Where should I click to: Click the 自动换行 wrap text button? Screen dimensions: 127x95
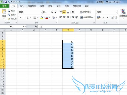coord(85,12)
